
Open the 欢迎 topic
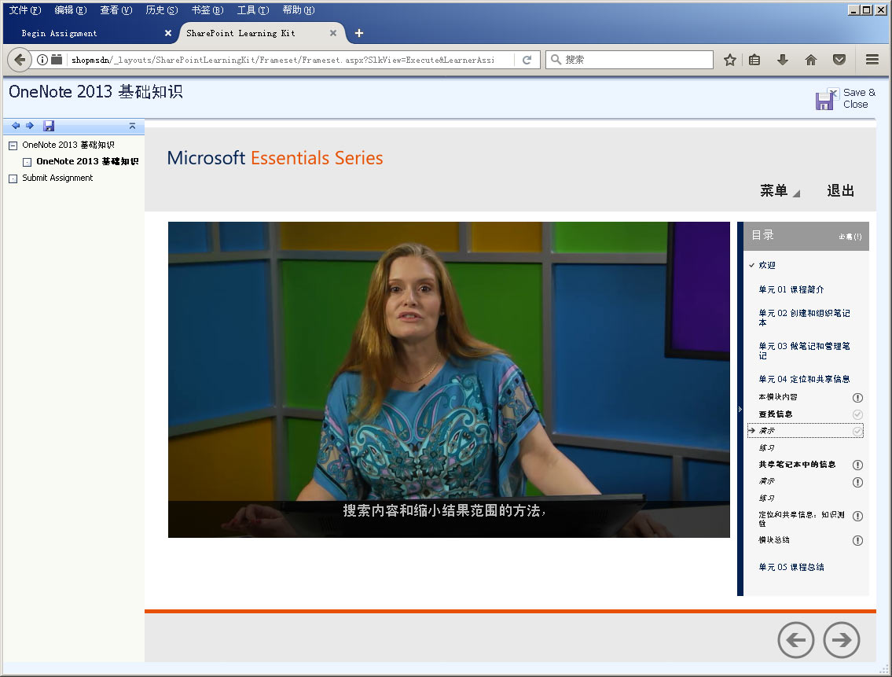[x=767, y=265]
